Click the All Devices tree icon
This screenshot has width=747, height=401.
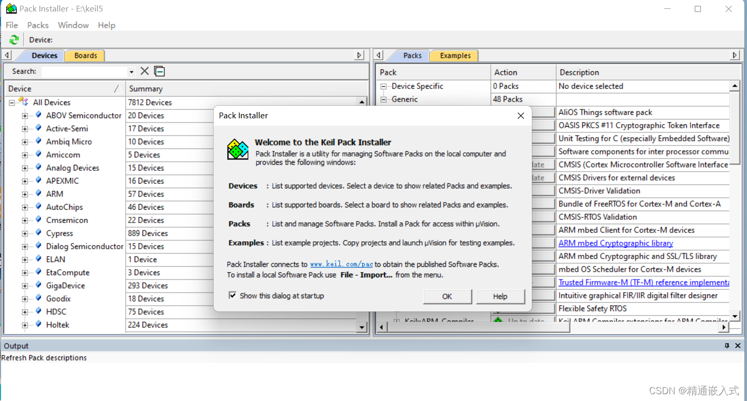click(24, 102)
